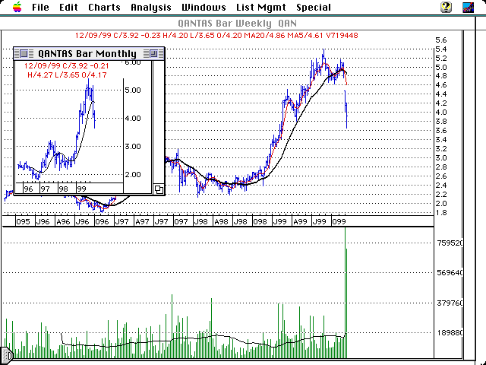
Task: Click the 97 year label in monthly chart
Action: click(x=46, y=189)
